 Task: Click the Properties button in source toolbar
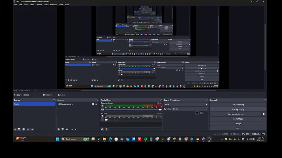pos(48,95)
